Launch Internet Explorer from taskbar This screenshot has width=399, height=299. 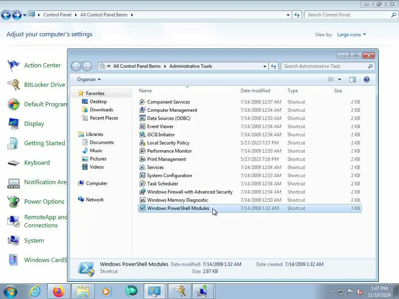[35, 291]
